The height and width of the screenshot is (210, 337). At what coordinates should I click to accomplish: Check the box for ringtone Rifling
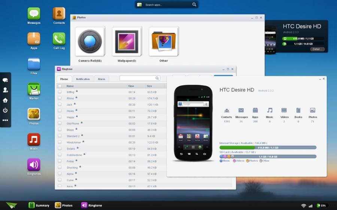pyautogui.click(x=60, y=92)
